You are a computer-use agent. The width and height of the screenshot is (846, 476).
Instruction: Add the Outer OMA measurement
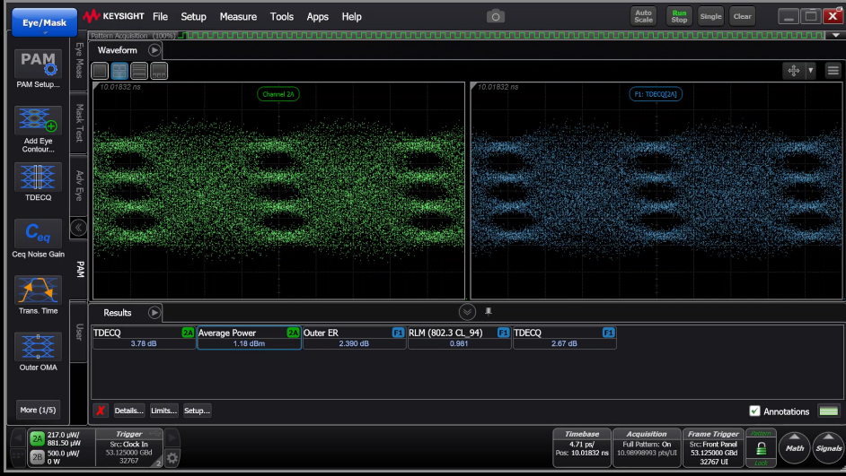38,347
